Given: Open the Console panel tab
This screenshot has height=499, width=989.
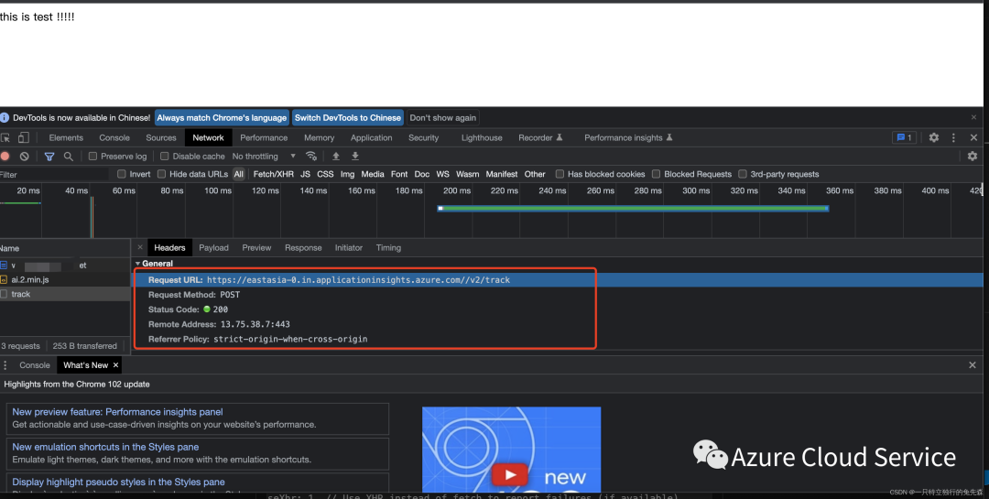Looking at the screenshot, I should [114, 137].
